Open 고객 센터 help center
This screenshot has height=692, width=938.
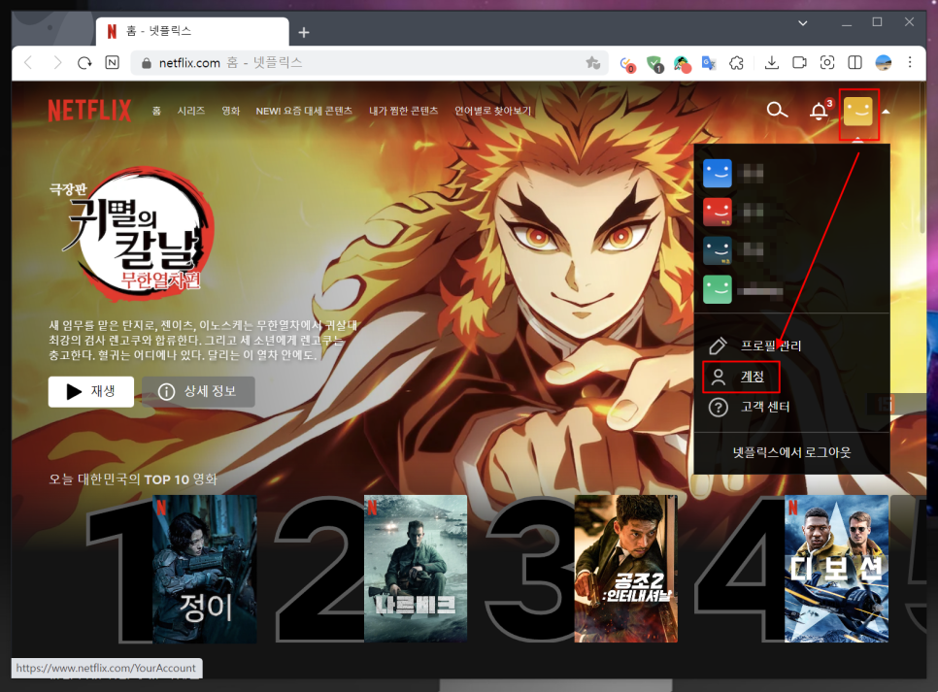click(x=765, y=407)
